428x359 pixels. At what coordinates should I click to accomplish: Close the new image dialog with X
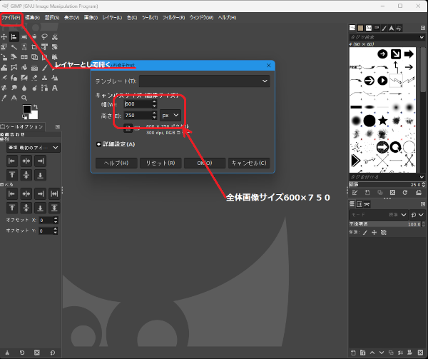click(269, 65)
